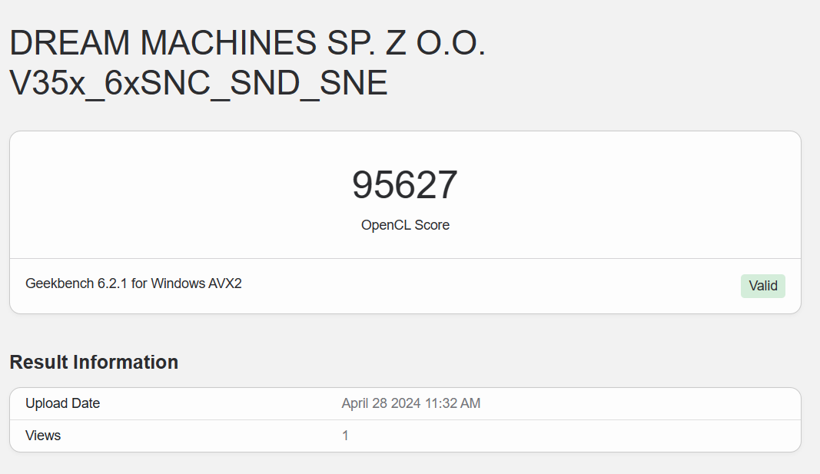This screenshot has width=820, height=474.
Task: Click the word Result in section heading
Action: [x=38, y=362]
